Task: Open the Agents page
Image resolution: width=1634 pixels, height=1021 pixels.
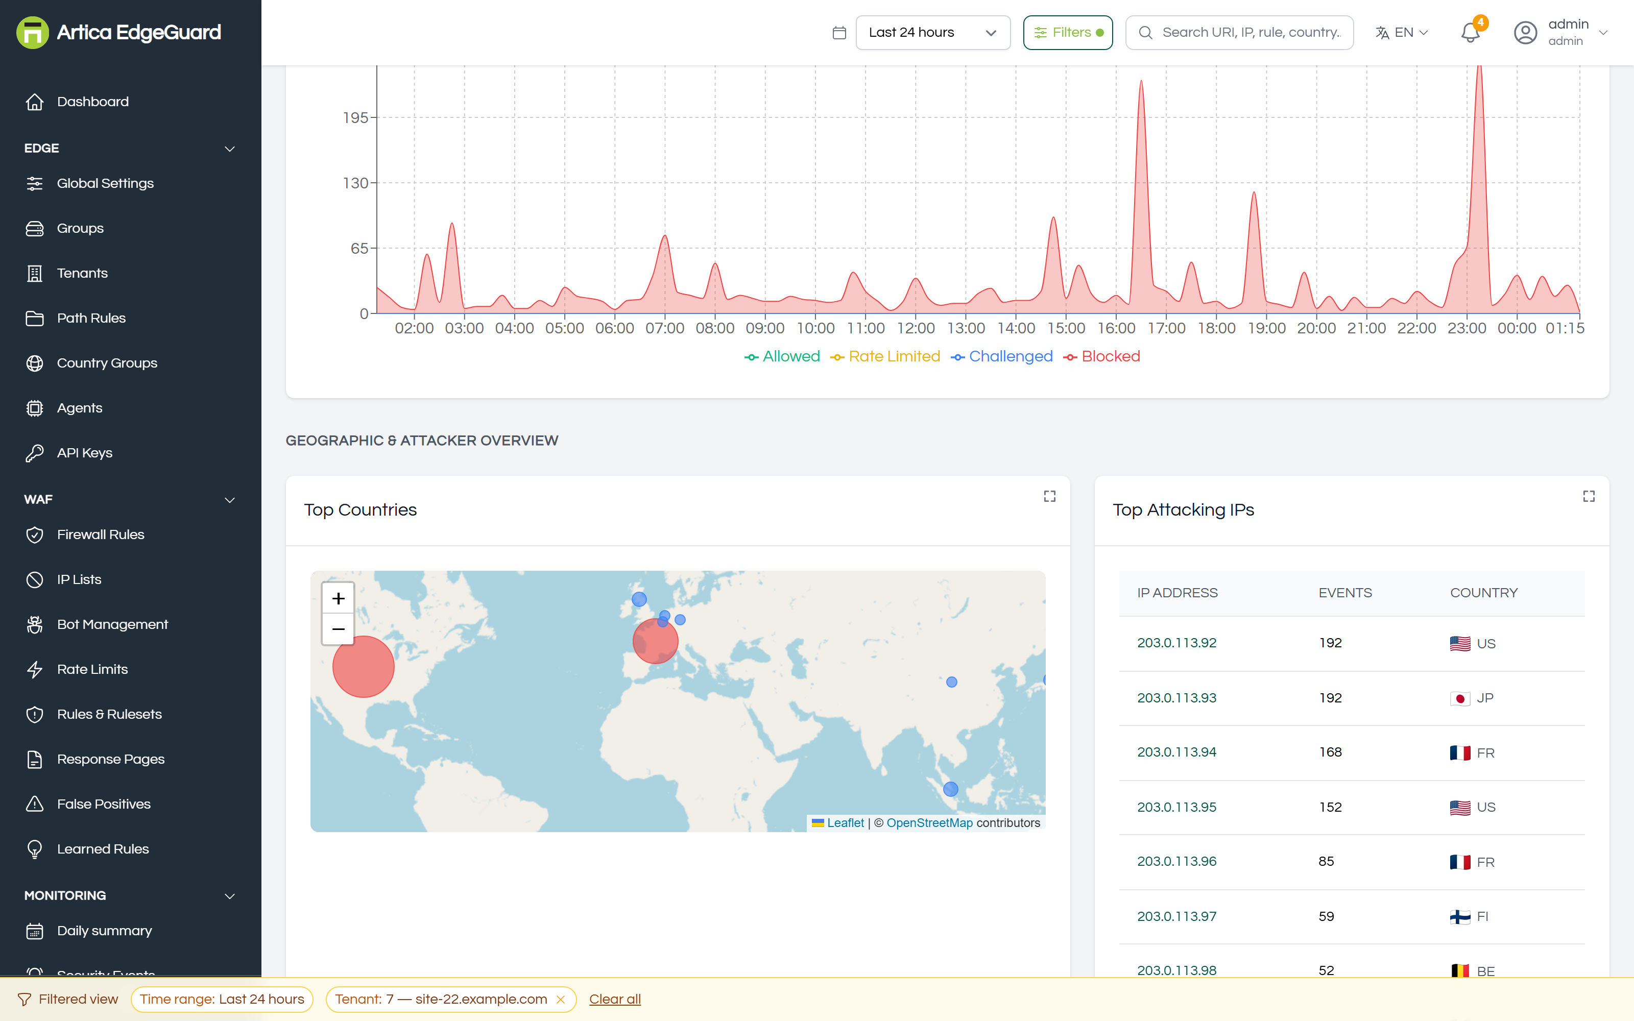Action: point(130,408)
